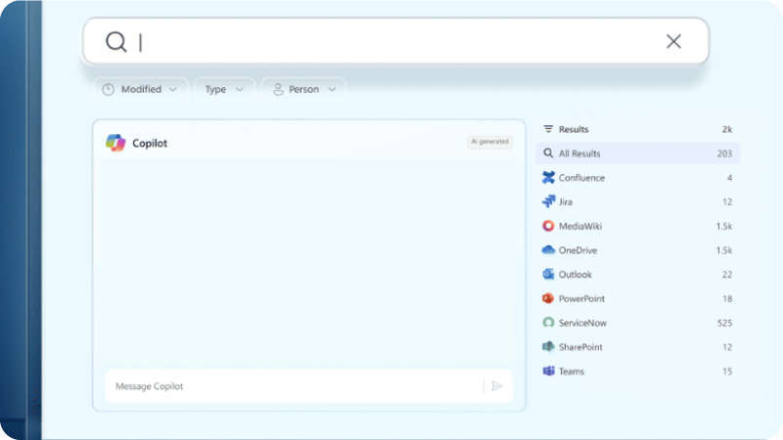Screen dimensions: 783x440
Task: Click the OneDrive cloud icon
Action: 548,250
